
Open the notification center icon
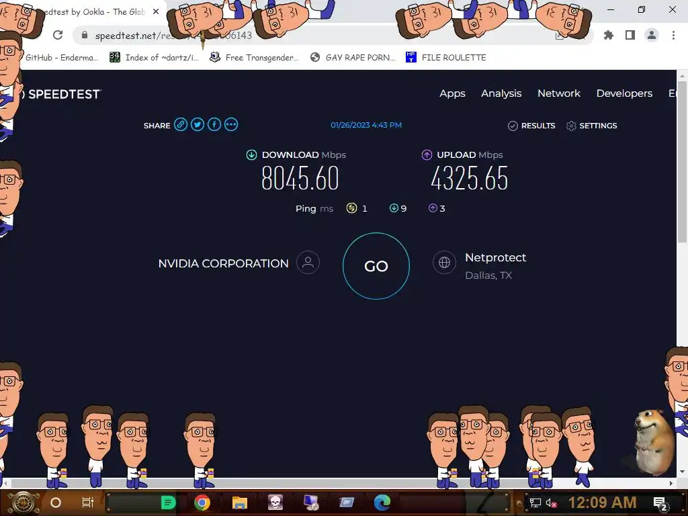click(660, 503)
